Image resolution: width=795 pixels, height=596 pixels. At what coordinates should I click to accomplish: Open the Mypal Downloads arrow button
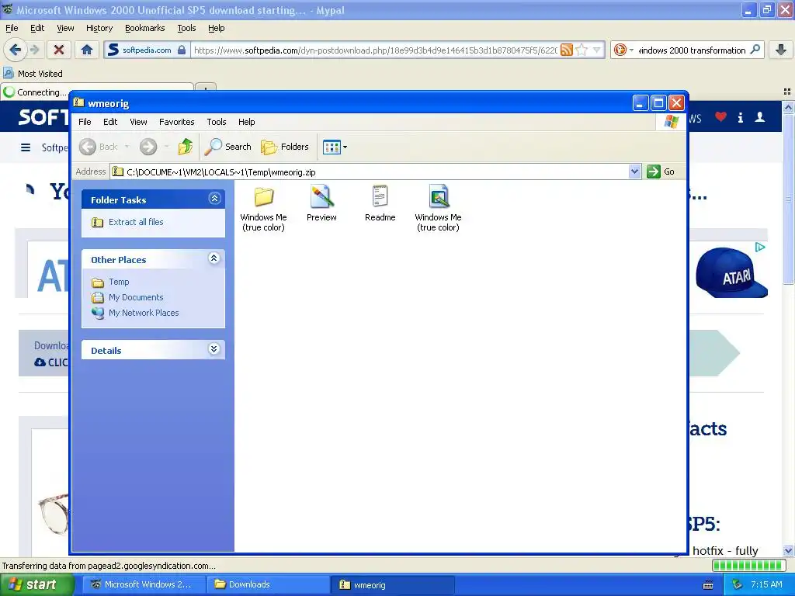(x=781, y=50)
